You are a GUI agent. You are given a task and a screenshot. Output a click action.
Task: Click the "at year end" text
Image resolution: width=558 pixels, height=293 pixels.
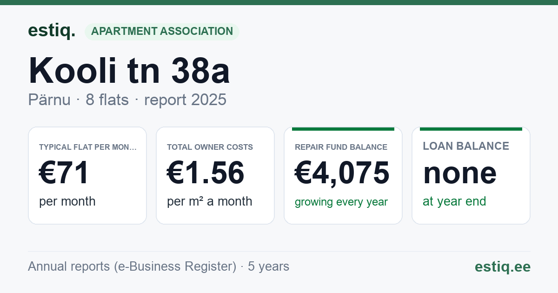pyautogui.click(x=454, y=201)
